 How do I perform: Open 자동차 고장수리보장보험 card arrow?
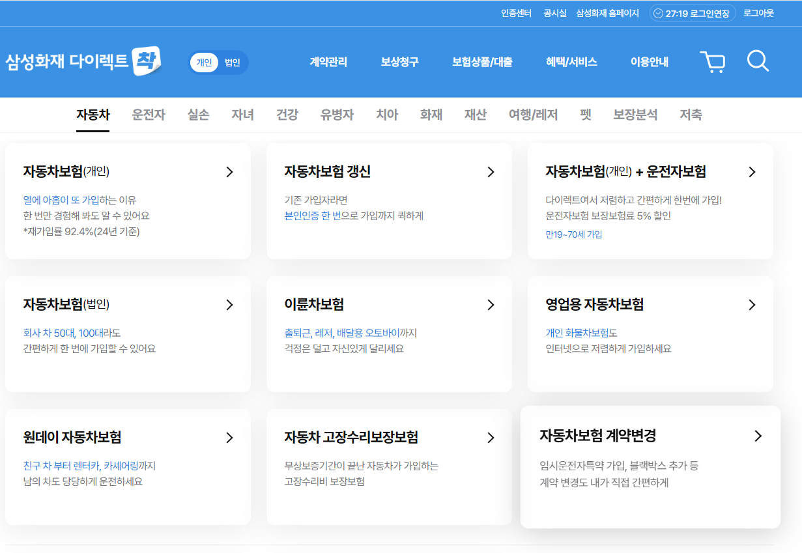point(491,438)
